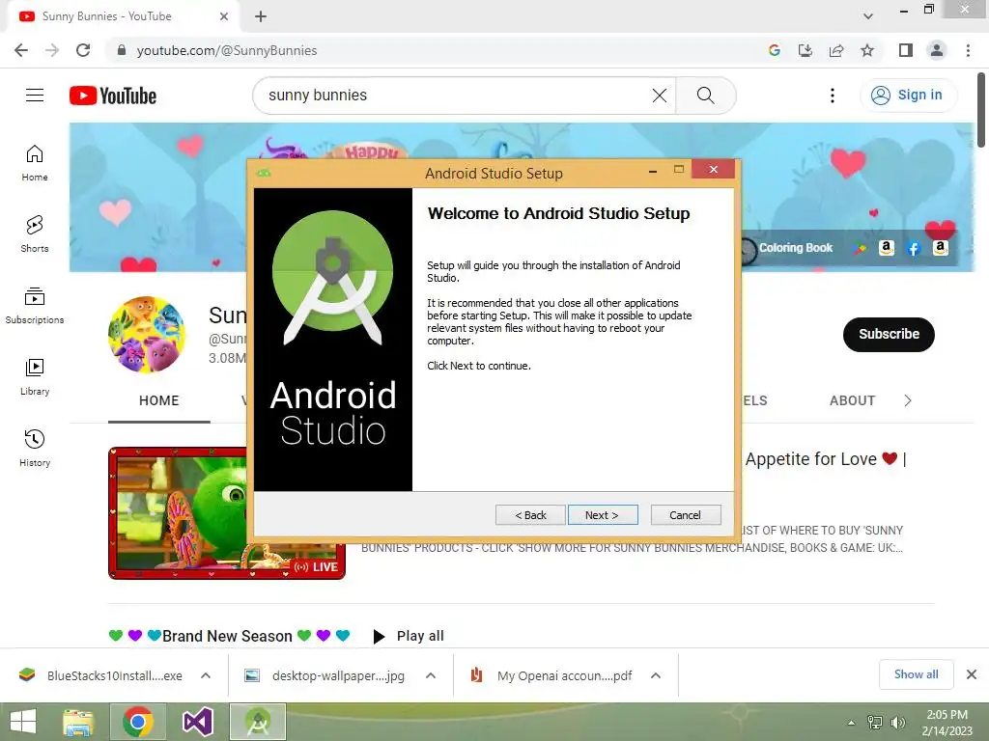The width and height of the screenshot is (989, 741).
Task: Minimize the Android Studio Setup window
Action: click(x=653, y=171)
